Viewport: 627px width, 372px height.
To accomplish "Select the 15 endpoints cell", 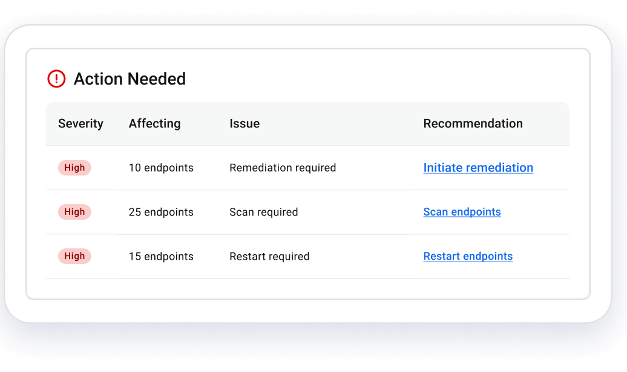I will tap(161, 256).
